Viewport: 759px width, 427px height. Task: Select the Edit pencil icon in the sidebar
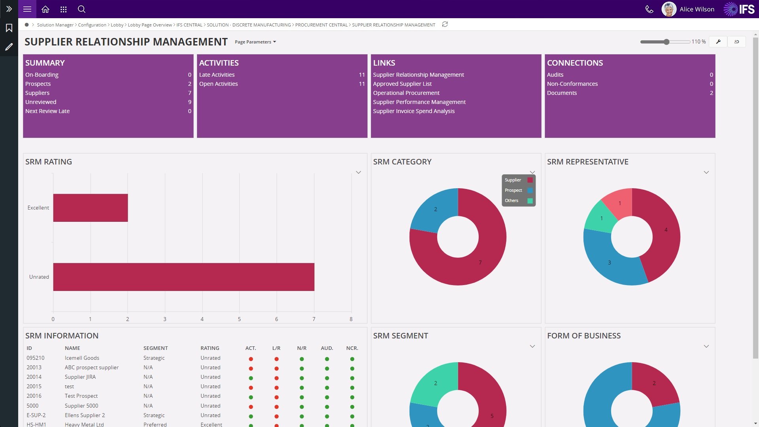[9, 47]
